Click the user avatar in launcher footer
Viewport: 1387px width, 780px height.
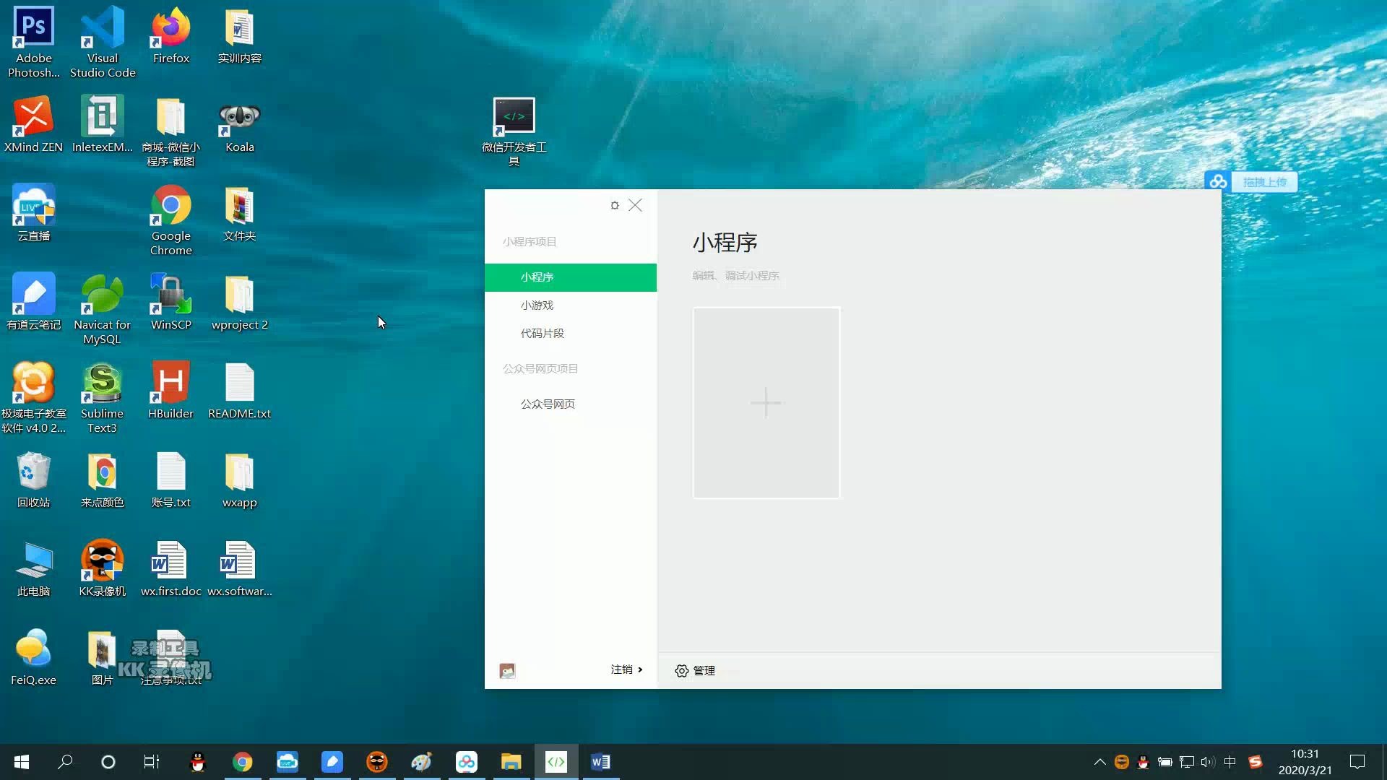click(507, 671)
